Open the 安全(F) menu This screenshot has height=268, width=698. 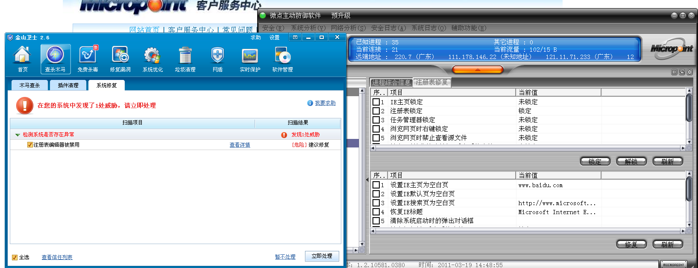pos(273,28)
